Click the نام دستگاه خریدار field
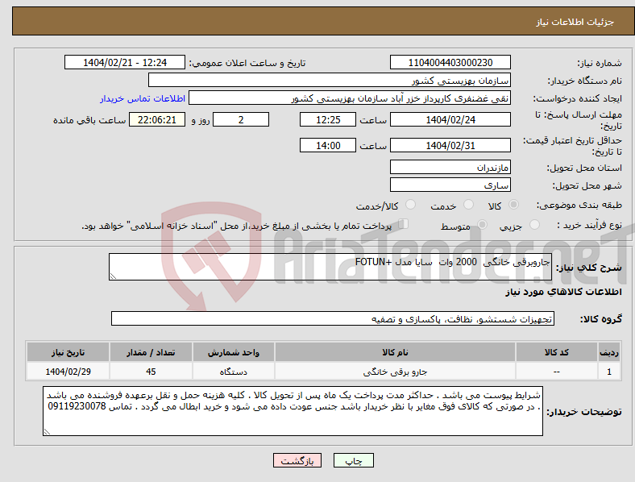Image resolution: width=635 pixels, height=482 pixels. (x=330, y=80)
